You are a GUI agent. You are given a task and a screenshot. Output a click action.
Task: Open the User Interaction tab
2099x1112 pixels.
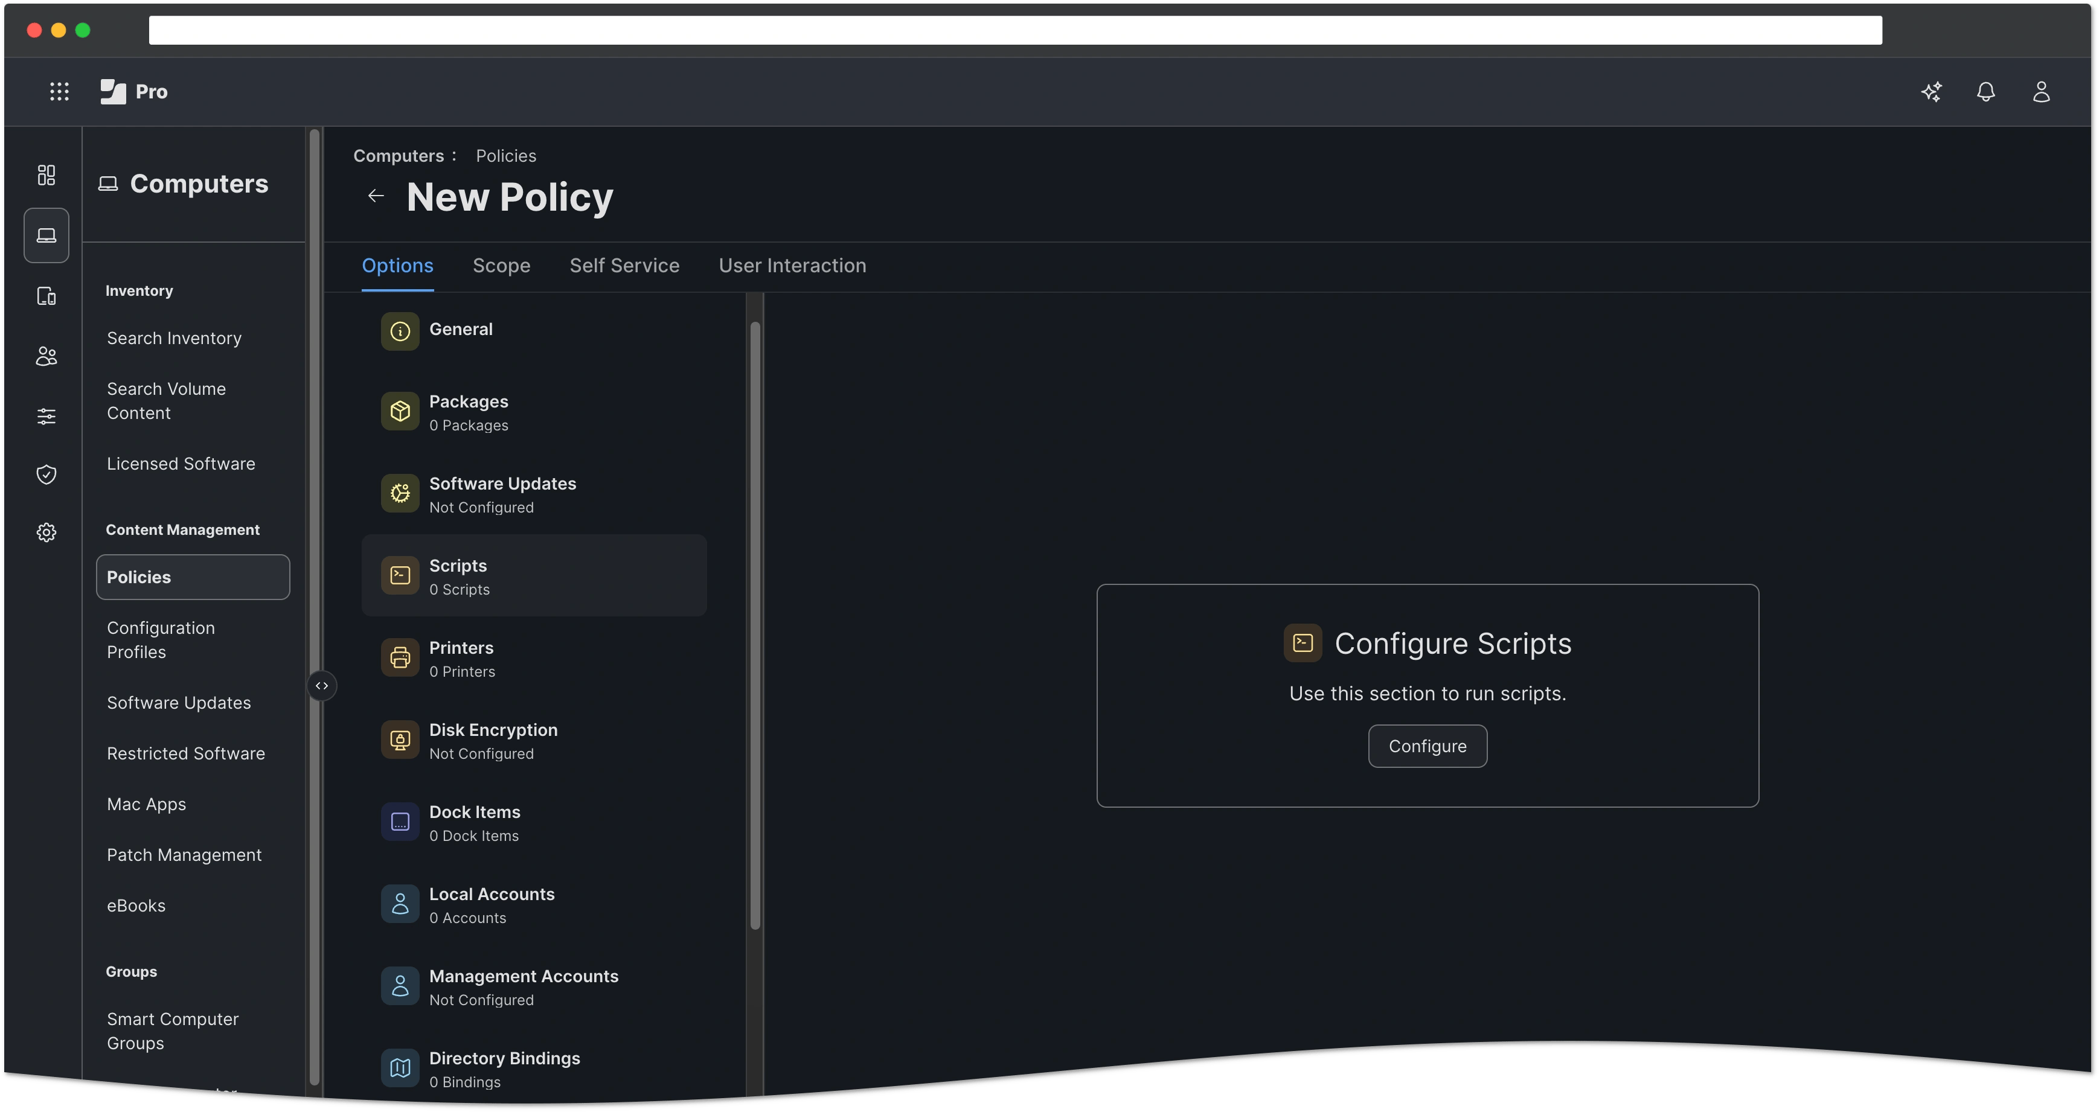(792, 266)
